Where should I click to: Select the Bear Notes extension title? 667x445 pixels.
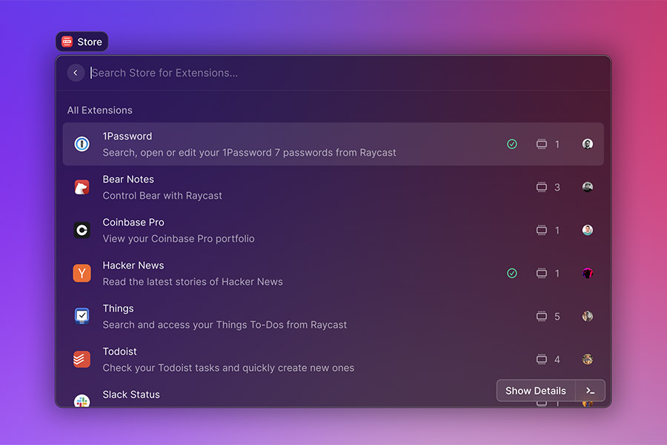[128, 179]
